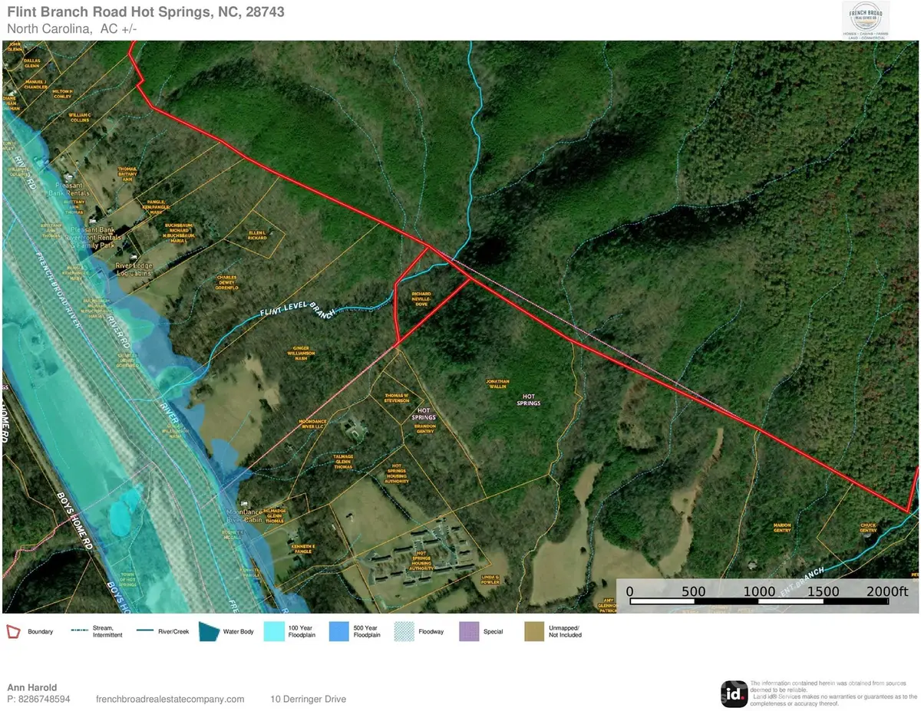The image size is (921, 711).
Task: Click the WILLIAM C COLLINS parcel label
Action: [79, 117]
